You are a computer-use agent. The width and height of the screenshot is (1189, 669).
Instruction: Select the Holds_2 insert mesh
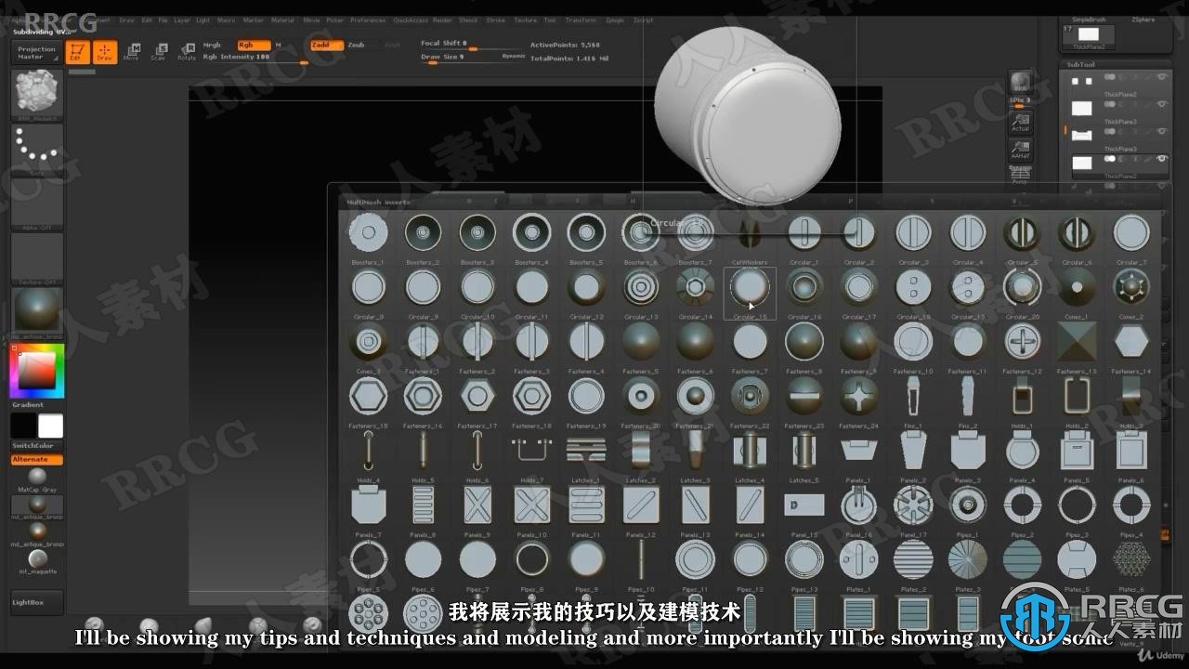(x=1076, y=397)
